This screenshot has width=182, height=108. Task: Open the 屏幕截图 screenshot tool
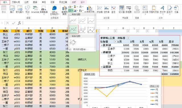coord(44,10)
